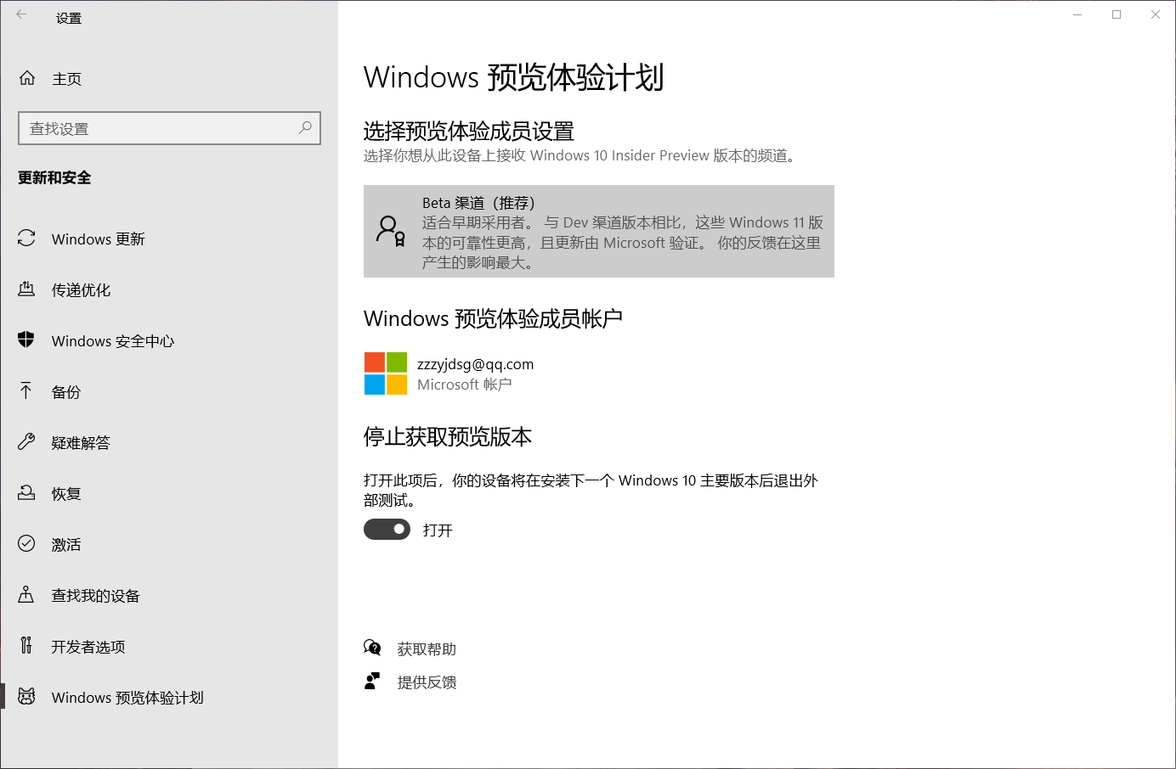Open the 提供反馈 link

click(427, 682)
